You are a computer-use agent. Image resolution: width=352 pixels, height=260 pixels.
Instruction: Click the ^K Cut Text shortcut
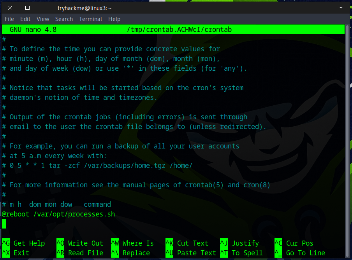(187, 243)
